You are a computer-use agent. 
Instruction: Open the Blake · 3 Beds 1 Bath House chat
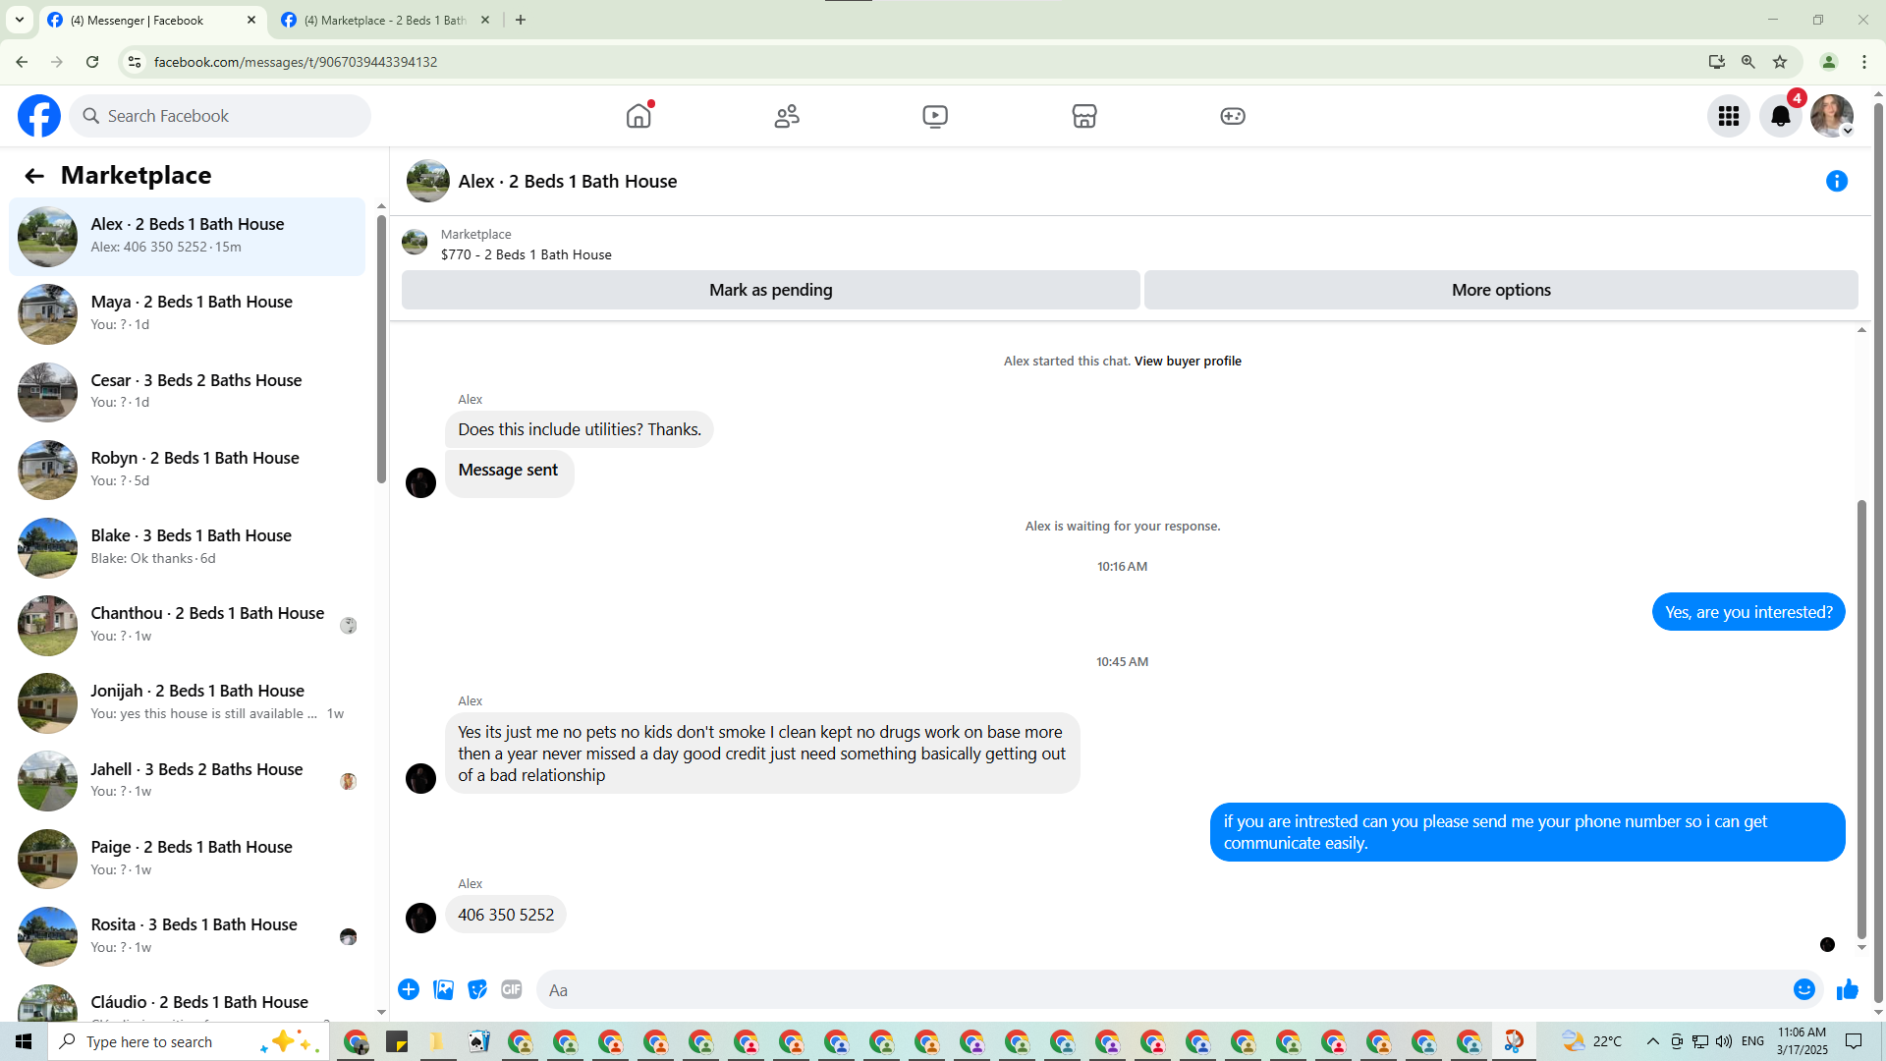187,547
